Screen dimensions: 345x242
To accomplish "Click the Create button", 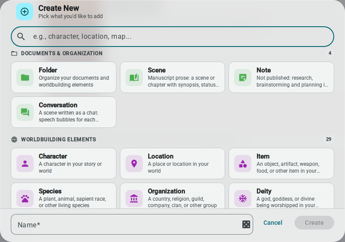I will coord(314,223).
